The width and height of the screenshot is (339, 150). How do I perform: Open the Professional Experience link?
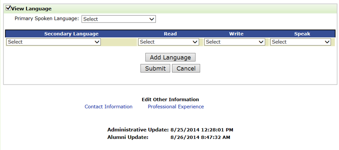(176, 107)
